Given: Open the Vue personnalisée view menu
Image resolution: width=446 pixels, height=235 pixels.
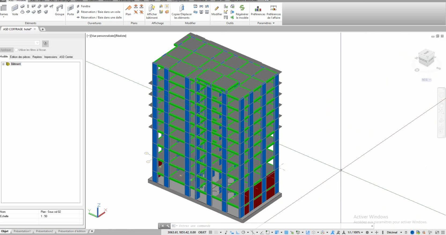Looking at the screenshot, I should [103, 36].
